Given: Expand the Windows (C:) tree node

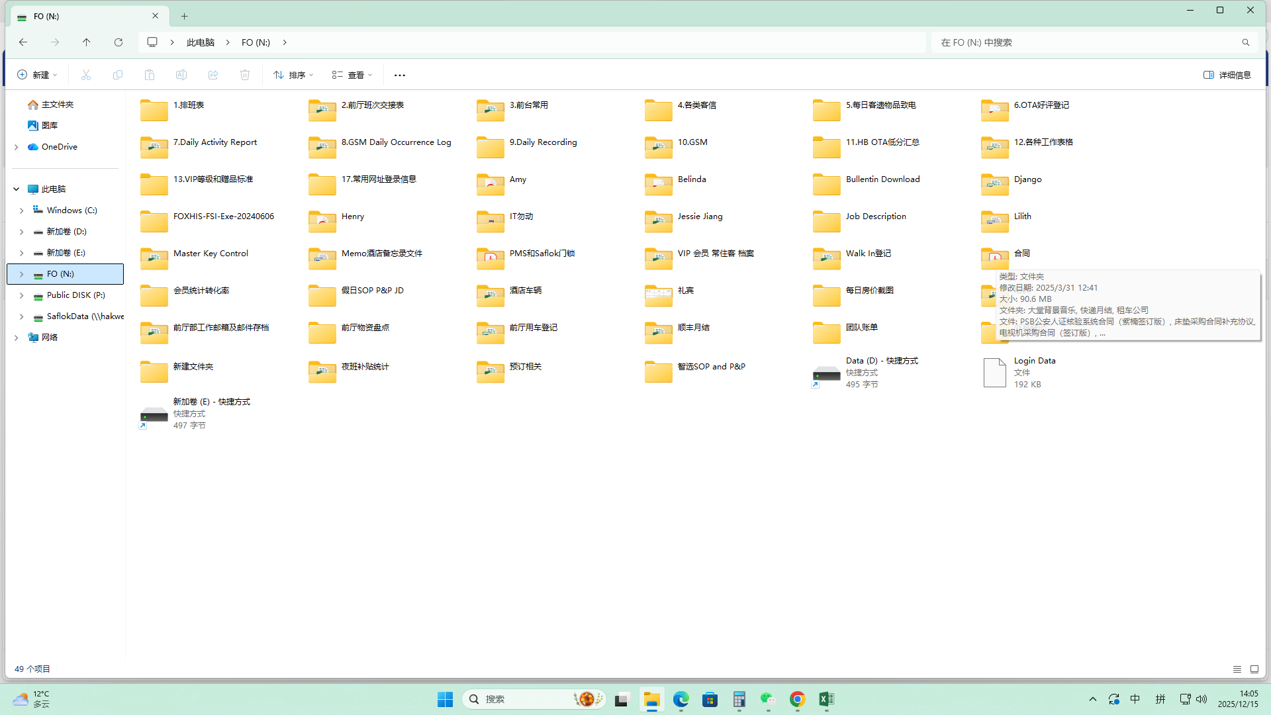Looking at the screenshot, I should point(21,211).
